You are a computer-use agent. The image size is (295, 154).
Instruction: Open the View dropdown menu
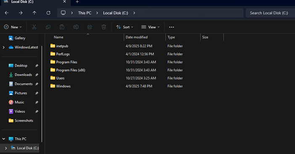(150, 27)
